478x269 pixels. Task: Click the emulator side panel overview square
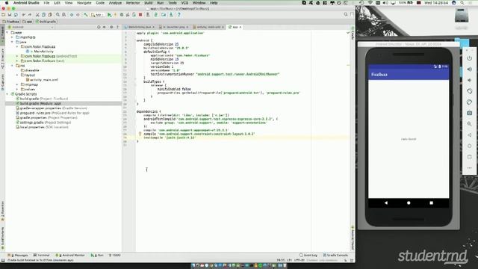click(x=470, y=157)
